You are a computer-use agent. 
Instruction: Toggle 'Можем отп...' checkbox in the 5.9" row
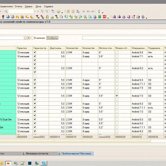click(117, 56)
